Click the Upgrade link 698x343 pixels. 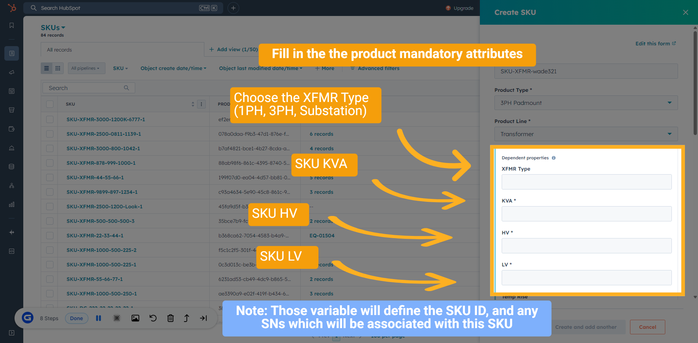coord(460,8)
